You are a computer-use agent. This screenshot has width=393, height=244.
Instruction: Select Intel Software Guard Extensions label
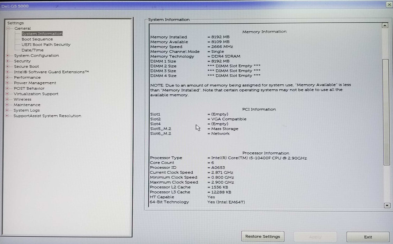point(51,72)
